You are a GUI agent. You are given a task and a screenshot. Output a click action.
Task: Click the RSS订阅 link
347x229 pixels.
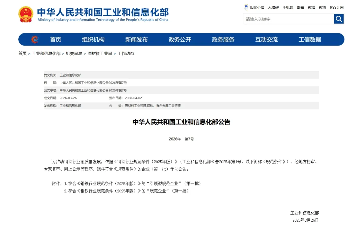pyautogui.click(x=337, y=7)
